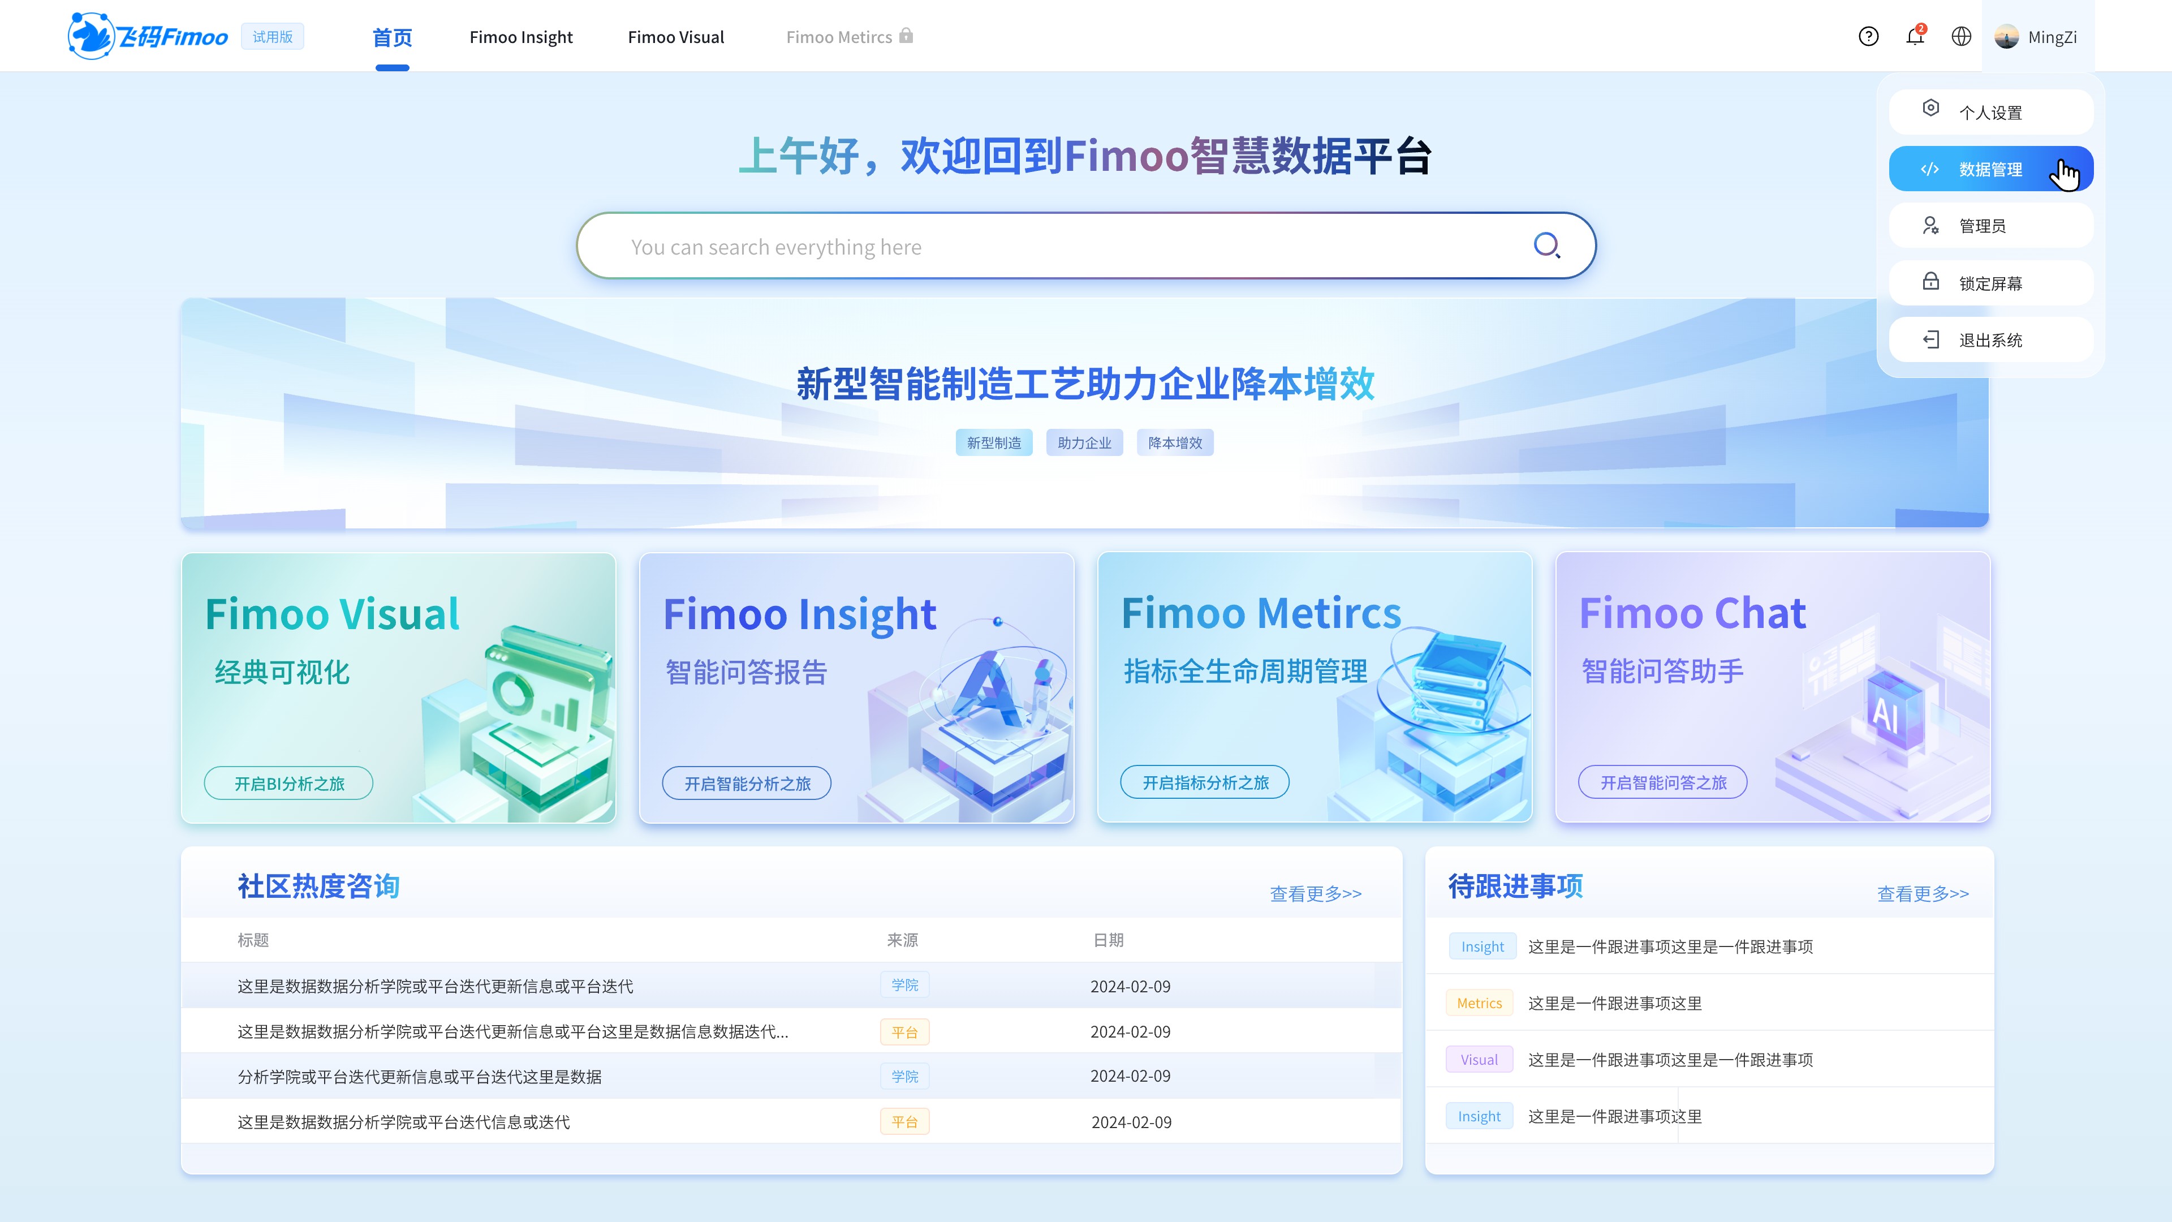Viewport: 2172px width, 1222px height.
Task: Click the 退出系统 logout icon
Action: (1931, 340)
